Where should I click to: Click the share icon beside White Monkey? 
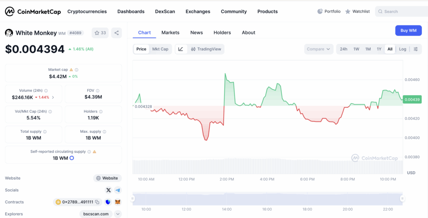[x=117, y=33]
